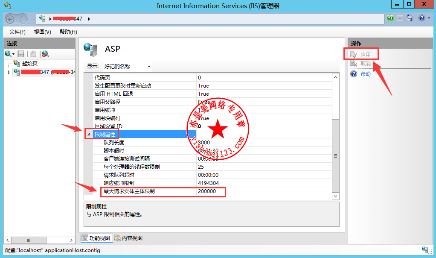Click the value 25 for 每个处理器的线程数限制

click(201, 167)
